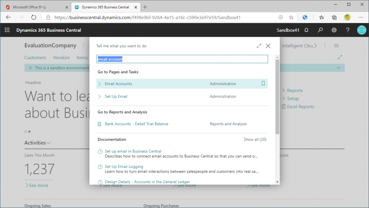The width and height of the screenshot is (369, 208).
Task: Click the search magnifier in the header
Action: [x=320, y=30]
